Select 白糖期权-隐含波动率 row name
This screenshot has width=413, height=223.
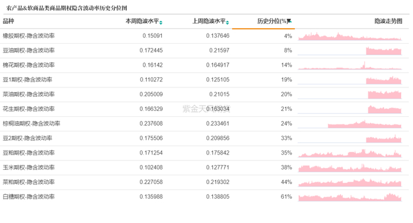(28, 196)
